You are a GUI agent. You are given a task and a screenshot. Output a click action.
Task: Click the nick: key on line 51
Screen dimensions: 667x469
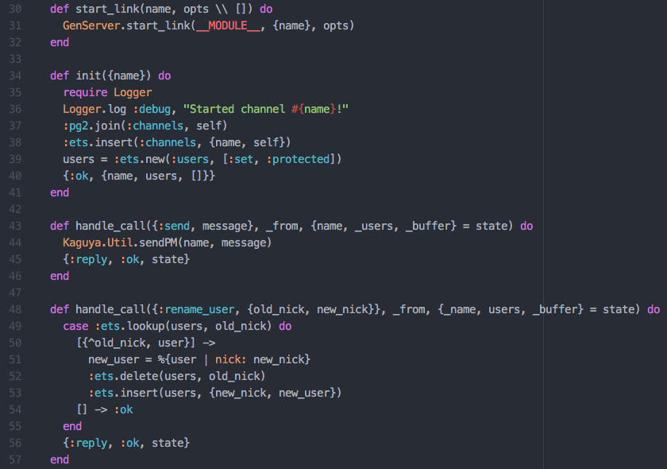230,359
